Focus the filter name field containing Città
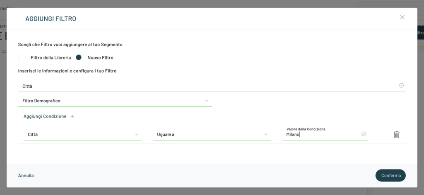The height and width of the screenshot is (195, 424). pyautogui.click(x=207, y=86)
